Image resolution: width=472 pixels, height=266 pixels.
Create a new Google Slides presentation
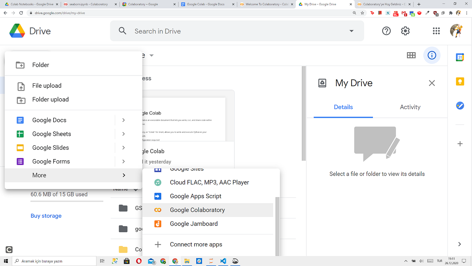(59, 148)
